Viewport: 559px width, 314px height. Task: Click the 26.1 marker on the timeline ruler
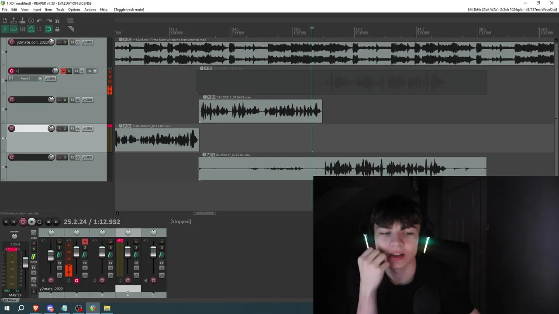point(359,30)
